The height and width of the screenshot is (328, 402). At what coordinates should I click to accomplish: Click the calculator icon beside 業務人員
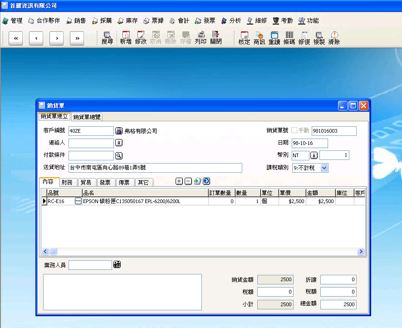118,265
